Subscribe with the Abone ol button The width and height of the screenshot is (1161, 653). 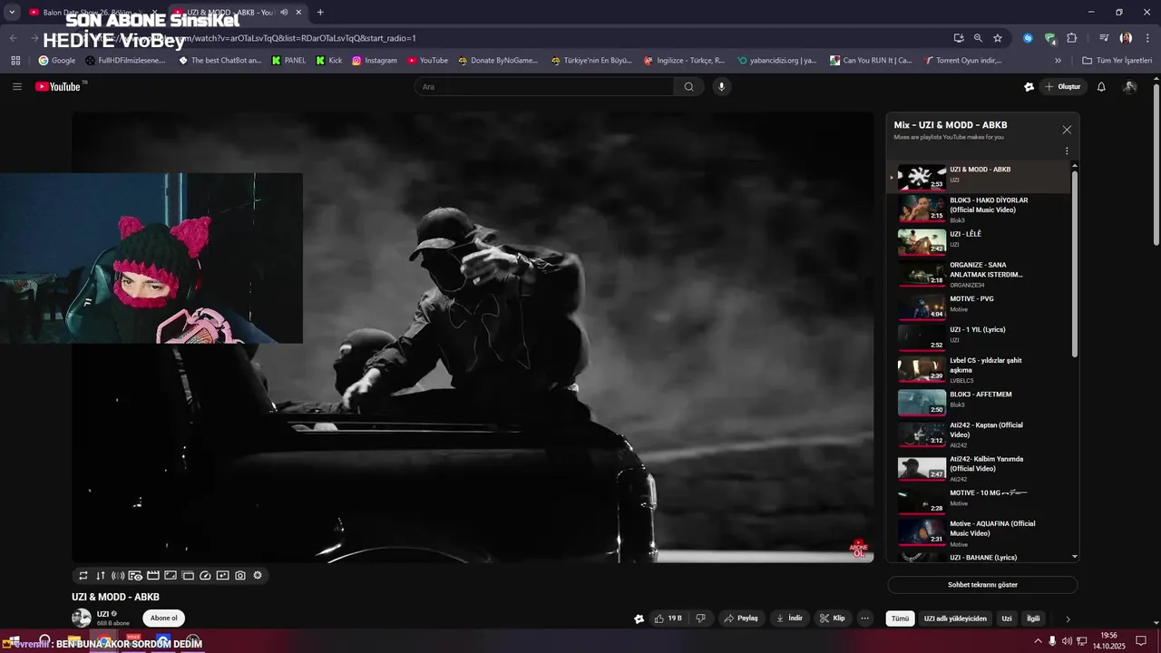tap(163, 618)
